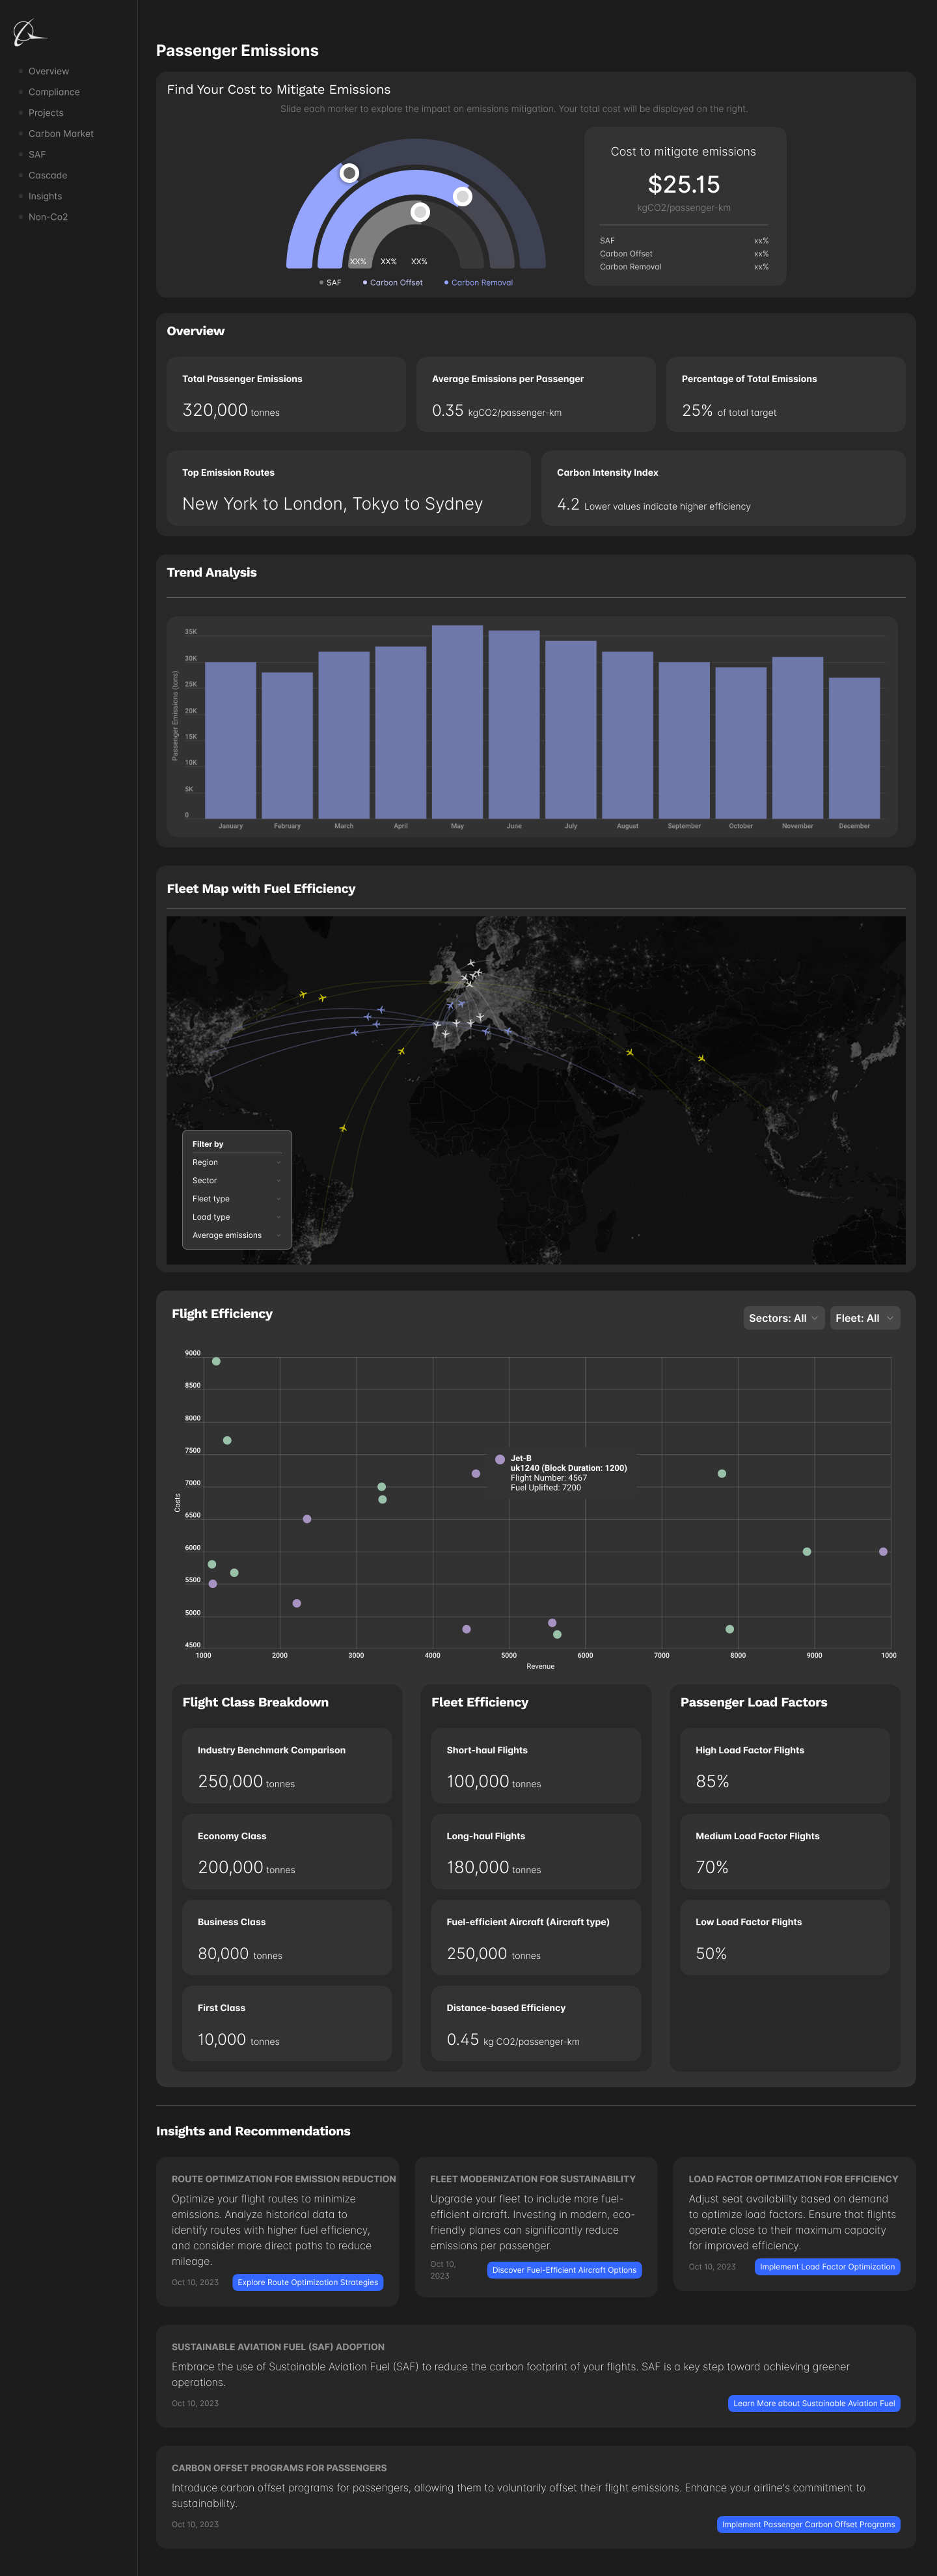Click Explore Route Optimization Strategies button
This screenshot has height=2576, width=937.
[x=308, y=2282]
